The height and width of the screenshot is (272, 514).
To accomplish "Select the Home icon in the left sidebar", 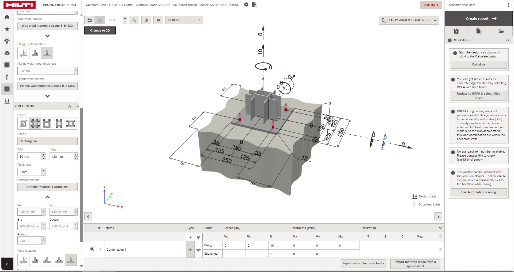I will coord(7,17).
